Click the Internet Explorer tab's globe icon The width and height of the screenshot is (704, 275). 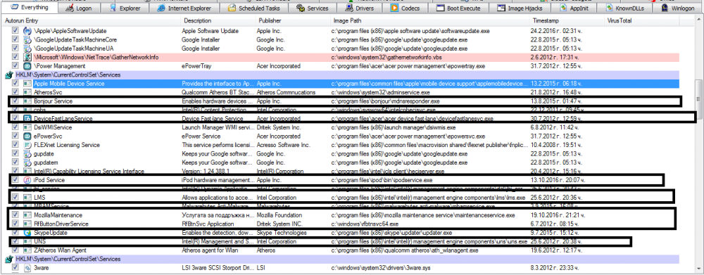coord(161,8)
